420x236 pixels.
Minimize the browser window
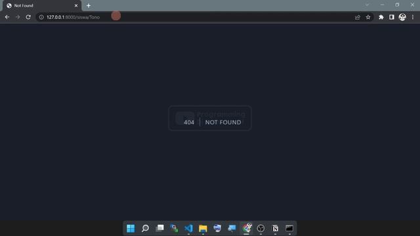(x=382, y=5)
